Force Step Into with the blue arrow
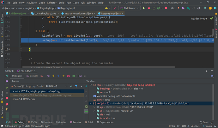Image resolution: width=218 pixels, height=128 pixels. coord(58,76)
